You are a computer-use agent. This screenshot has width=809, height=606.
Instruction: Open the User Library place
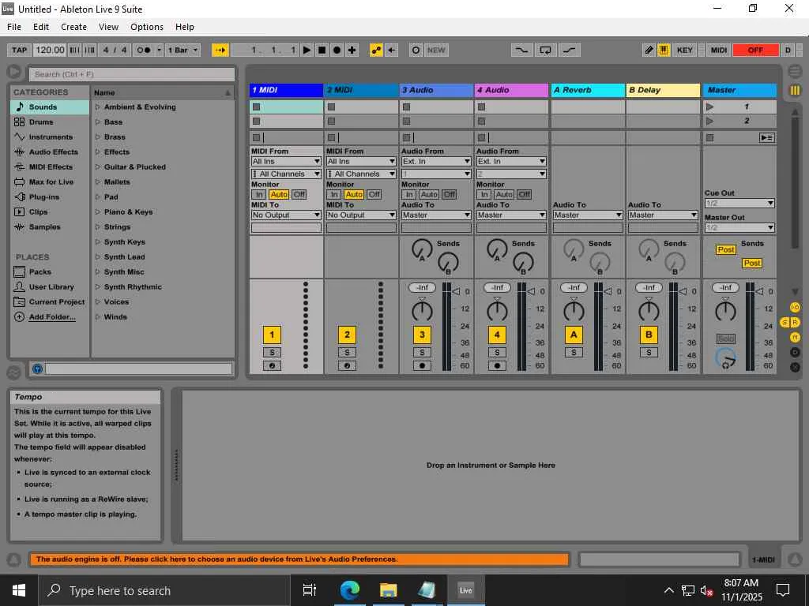pos(50,286)
